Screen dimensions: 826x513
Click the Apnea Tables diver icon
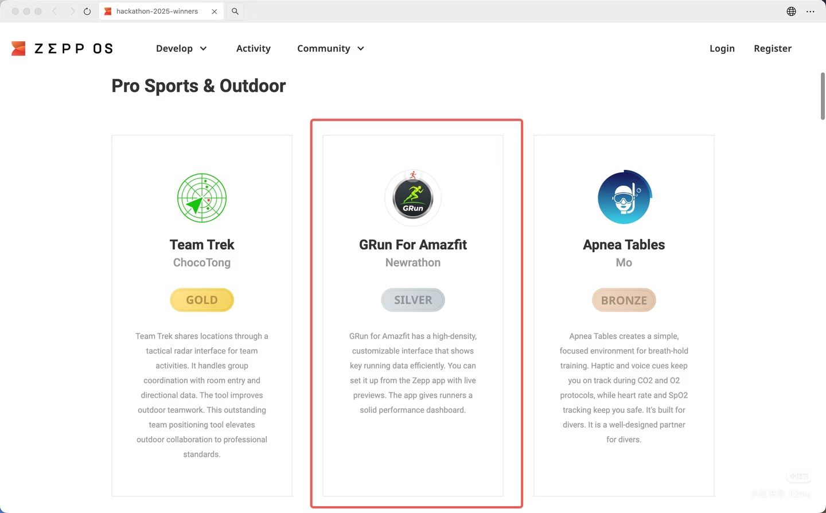[x=624, y=197]
